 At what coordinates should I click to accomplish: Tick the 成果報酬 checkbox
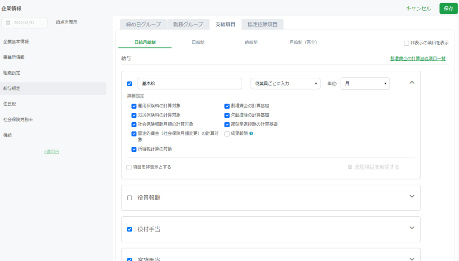tap(227, 133)
